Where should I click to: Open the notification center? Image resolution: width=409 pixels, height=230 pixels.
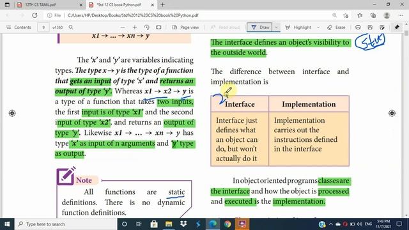tap(399, 224)
